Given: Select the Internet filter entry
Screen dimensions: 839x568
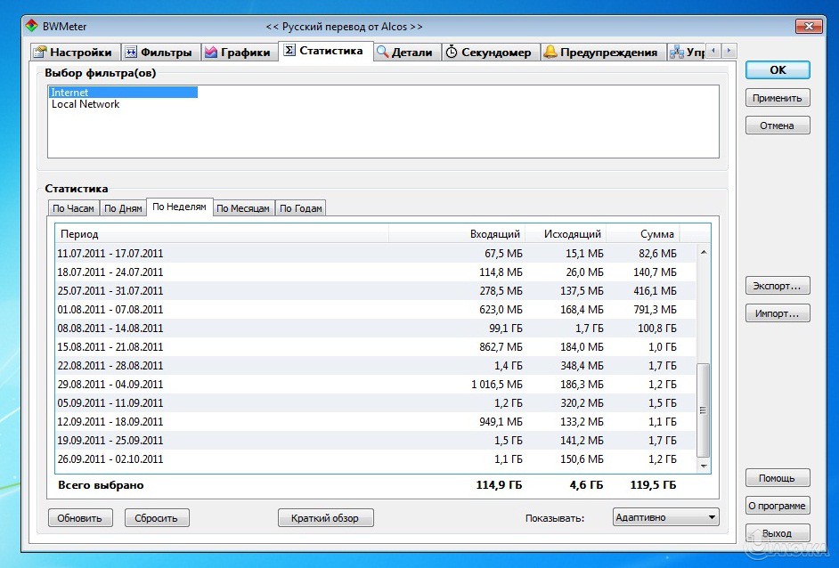Looking at the screenshot, I should (70, 93).
